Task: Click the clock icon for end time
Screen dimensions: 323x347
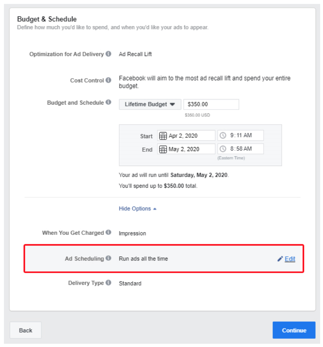Action: (223, 149)
